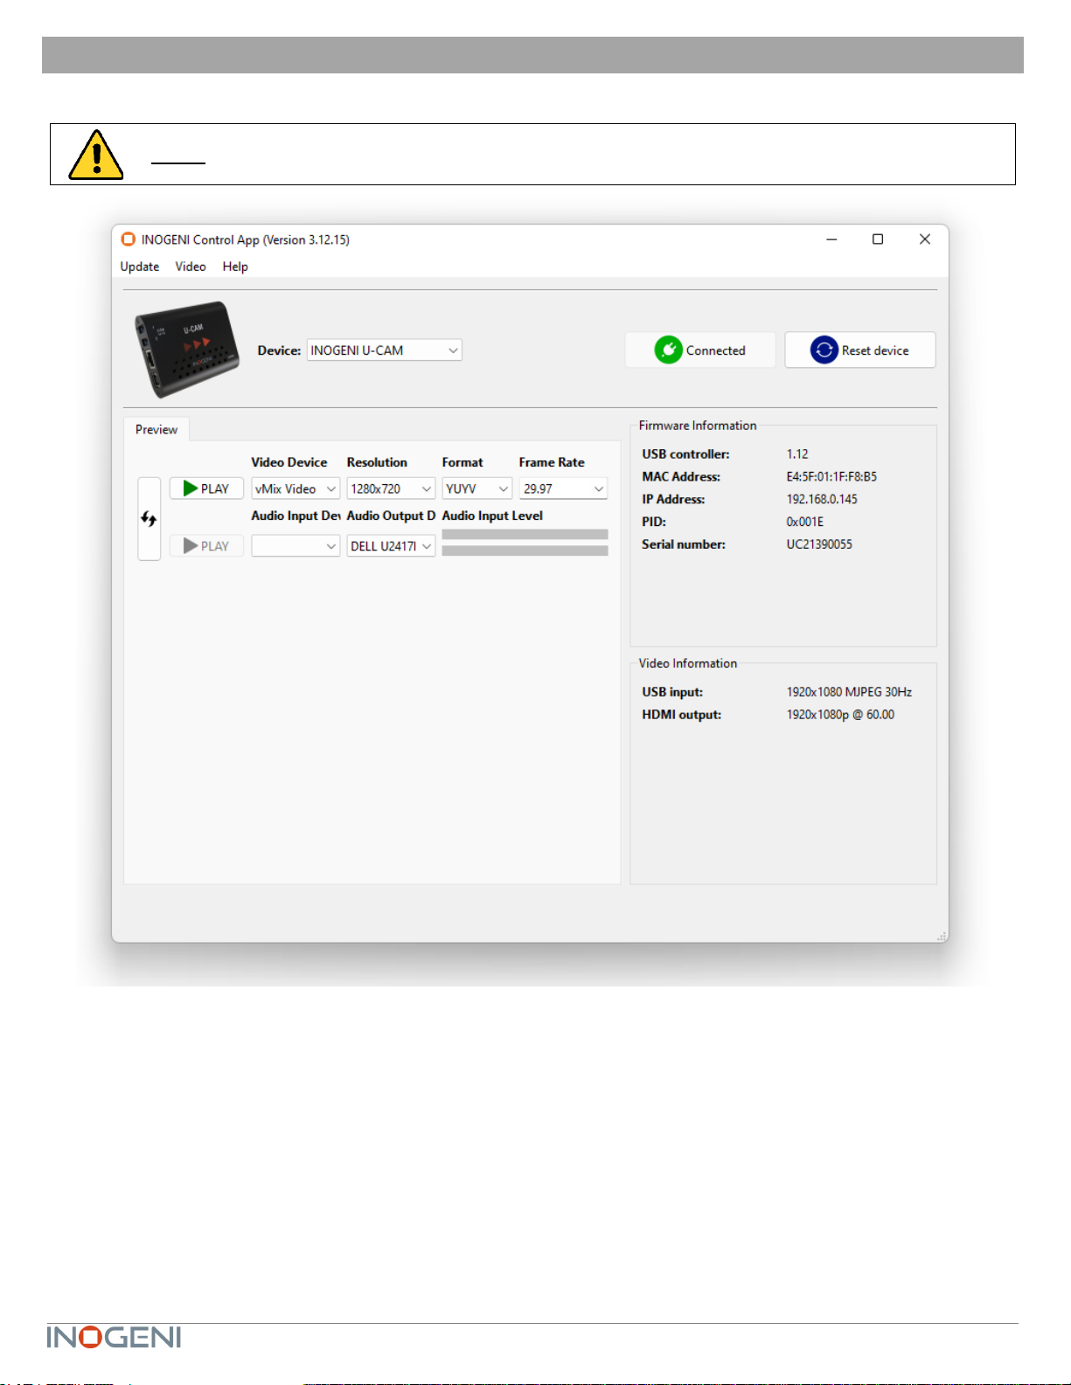The width and height of the screenshot is (1071, 1385).
Task: Open the Audio Output dropdown showing DELL U2417
Action: (391, 546)
